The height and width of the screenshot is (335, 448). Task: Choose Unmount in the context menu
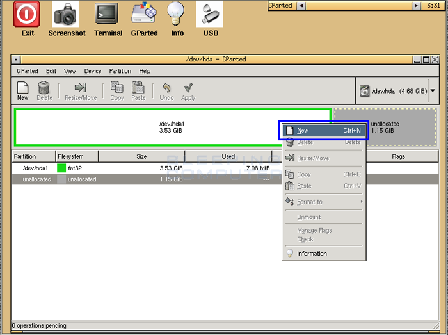coord(324,217)
